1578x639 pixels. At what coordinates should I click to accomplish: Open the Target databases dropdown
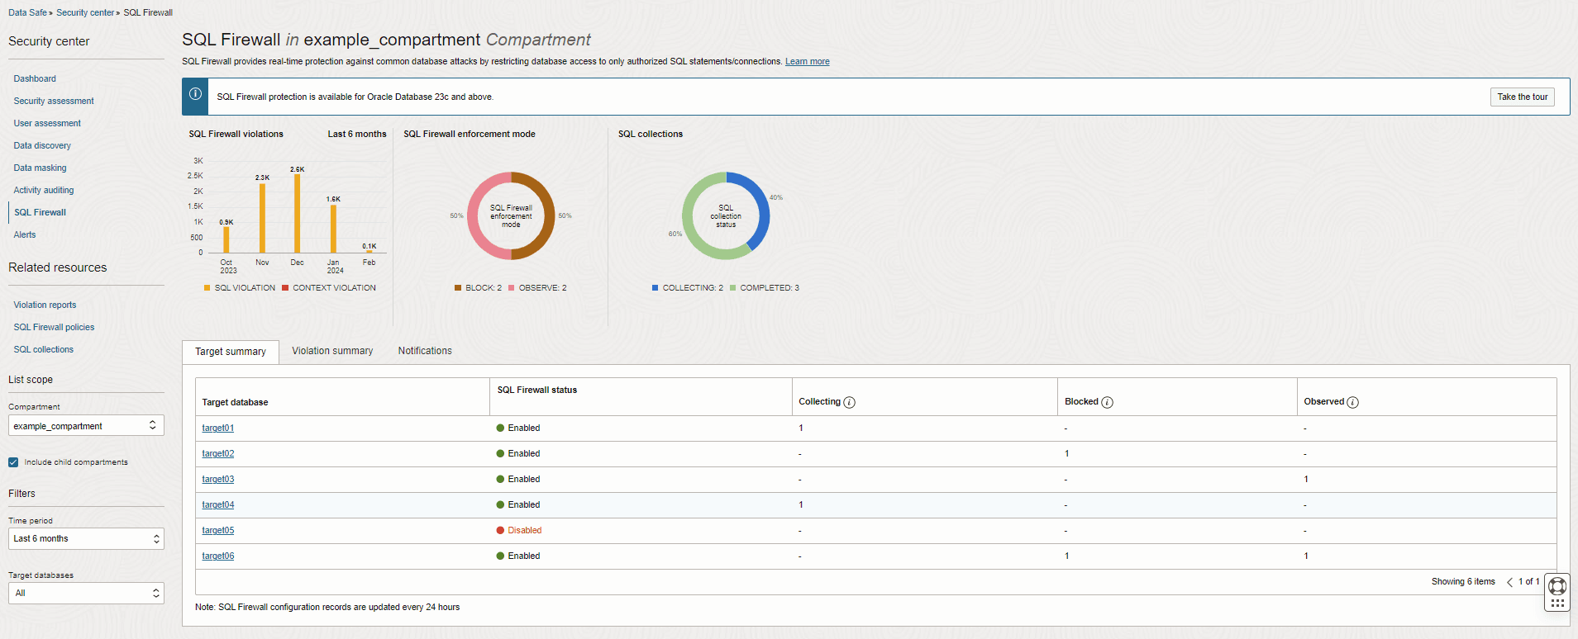click(x=86, y=594)
